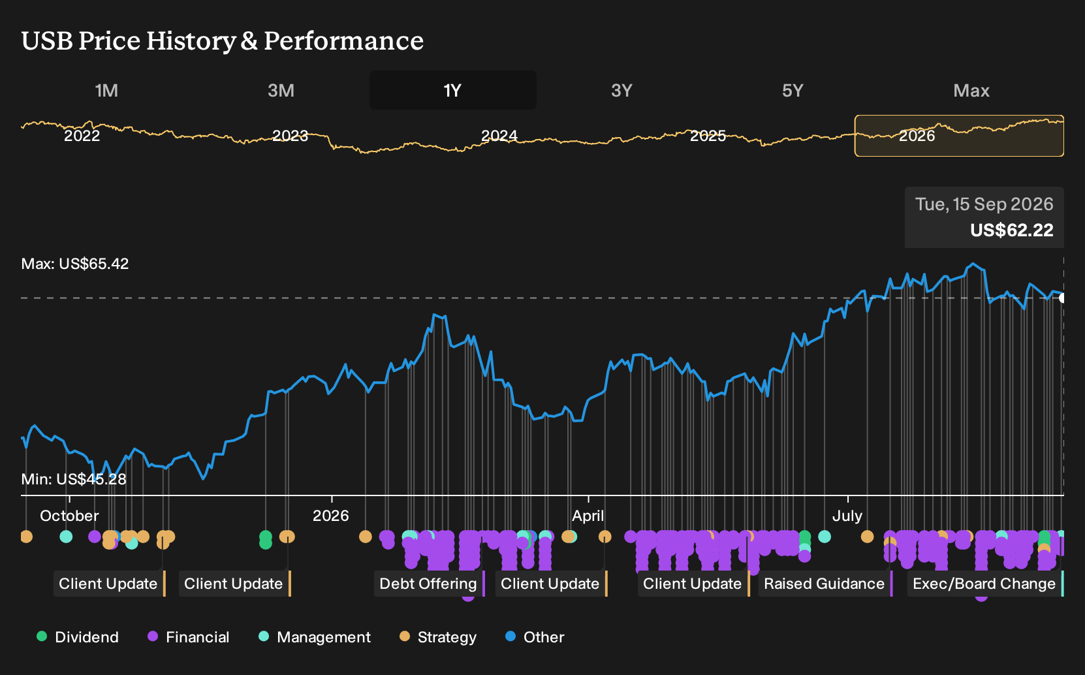Open Client Update label left of Raised Guidance
The image size is (1085, 675).
[x=694, y=584]
